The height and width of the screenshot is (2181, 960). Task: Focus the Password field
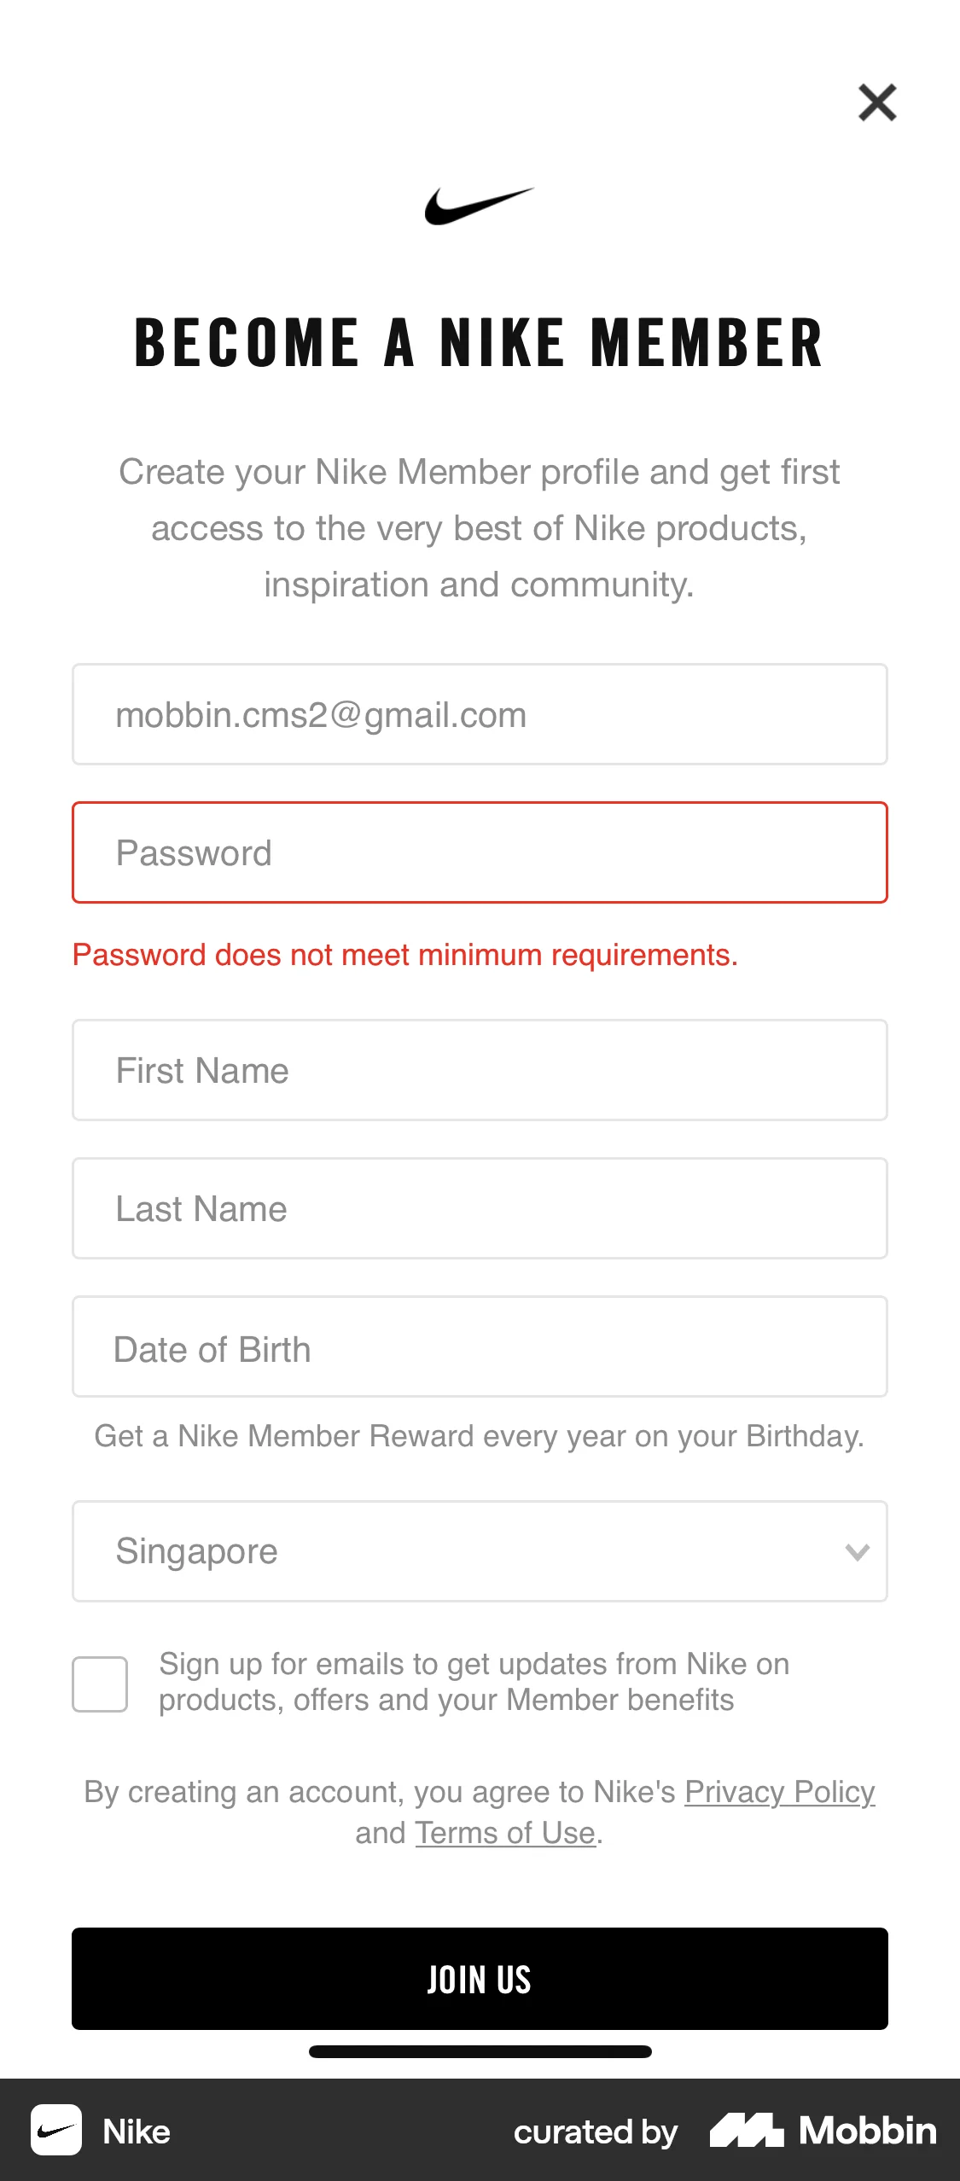tap(480, 852)
